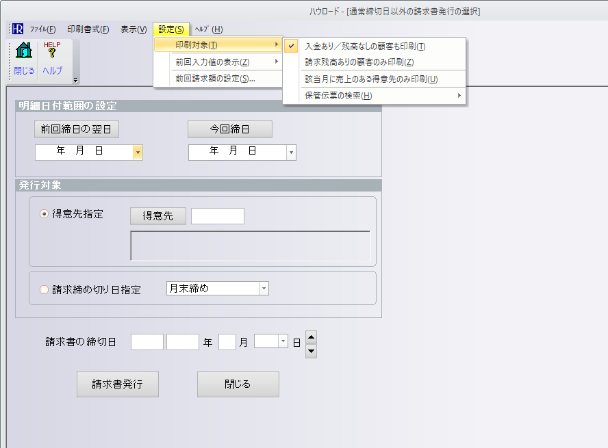Expand the 月末締め combo box
The height and width of the screenshot is (448, 608).
pyautogui.click(x=264, y=289)
